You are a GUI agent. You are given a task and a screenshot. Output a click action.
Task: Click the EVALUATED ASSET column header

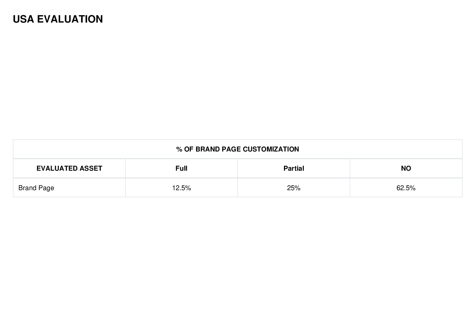point(69,168)
